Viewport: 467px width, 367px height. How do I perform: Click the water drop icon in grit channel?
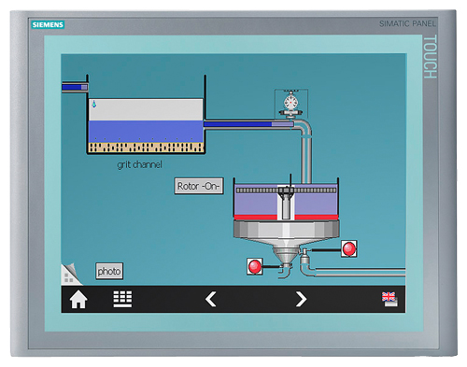(x=94, y=104)
